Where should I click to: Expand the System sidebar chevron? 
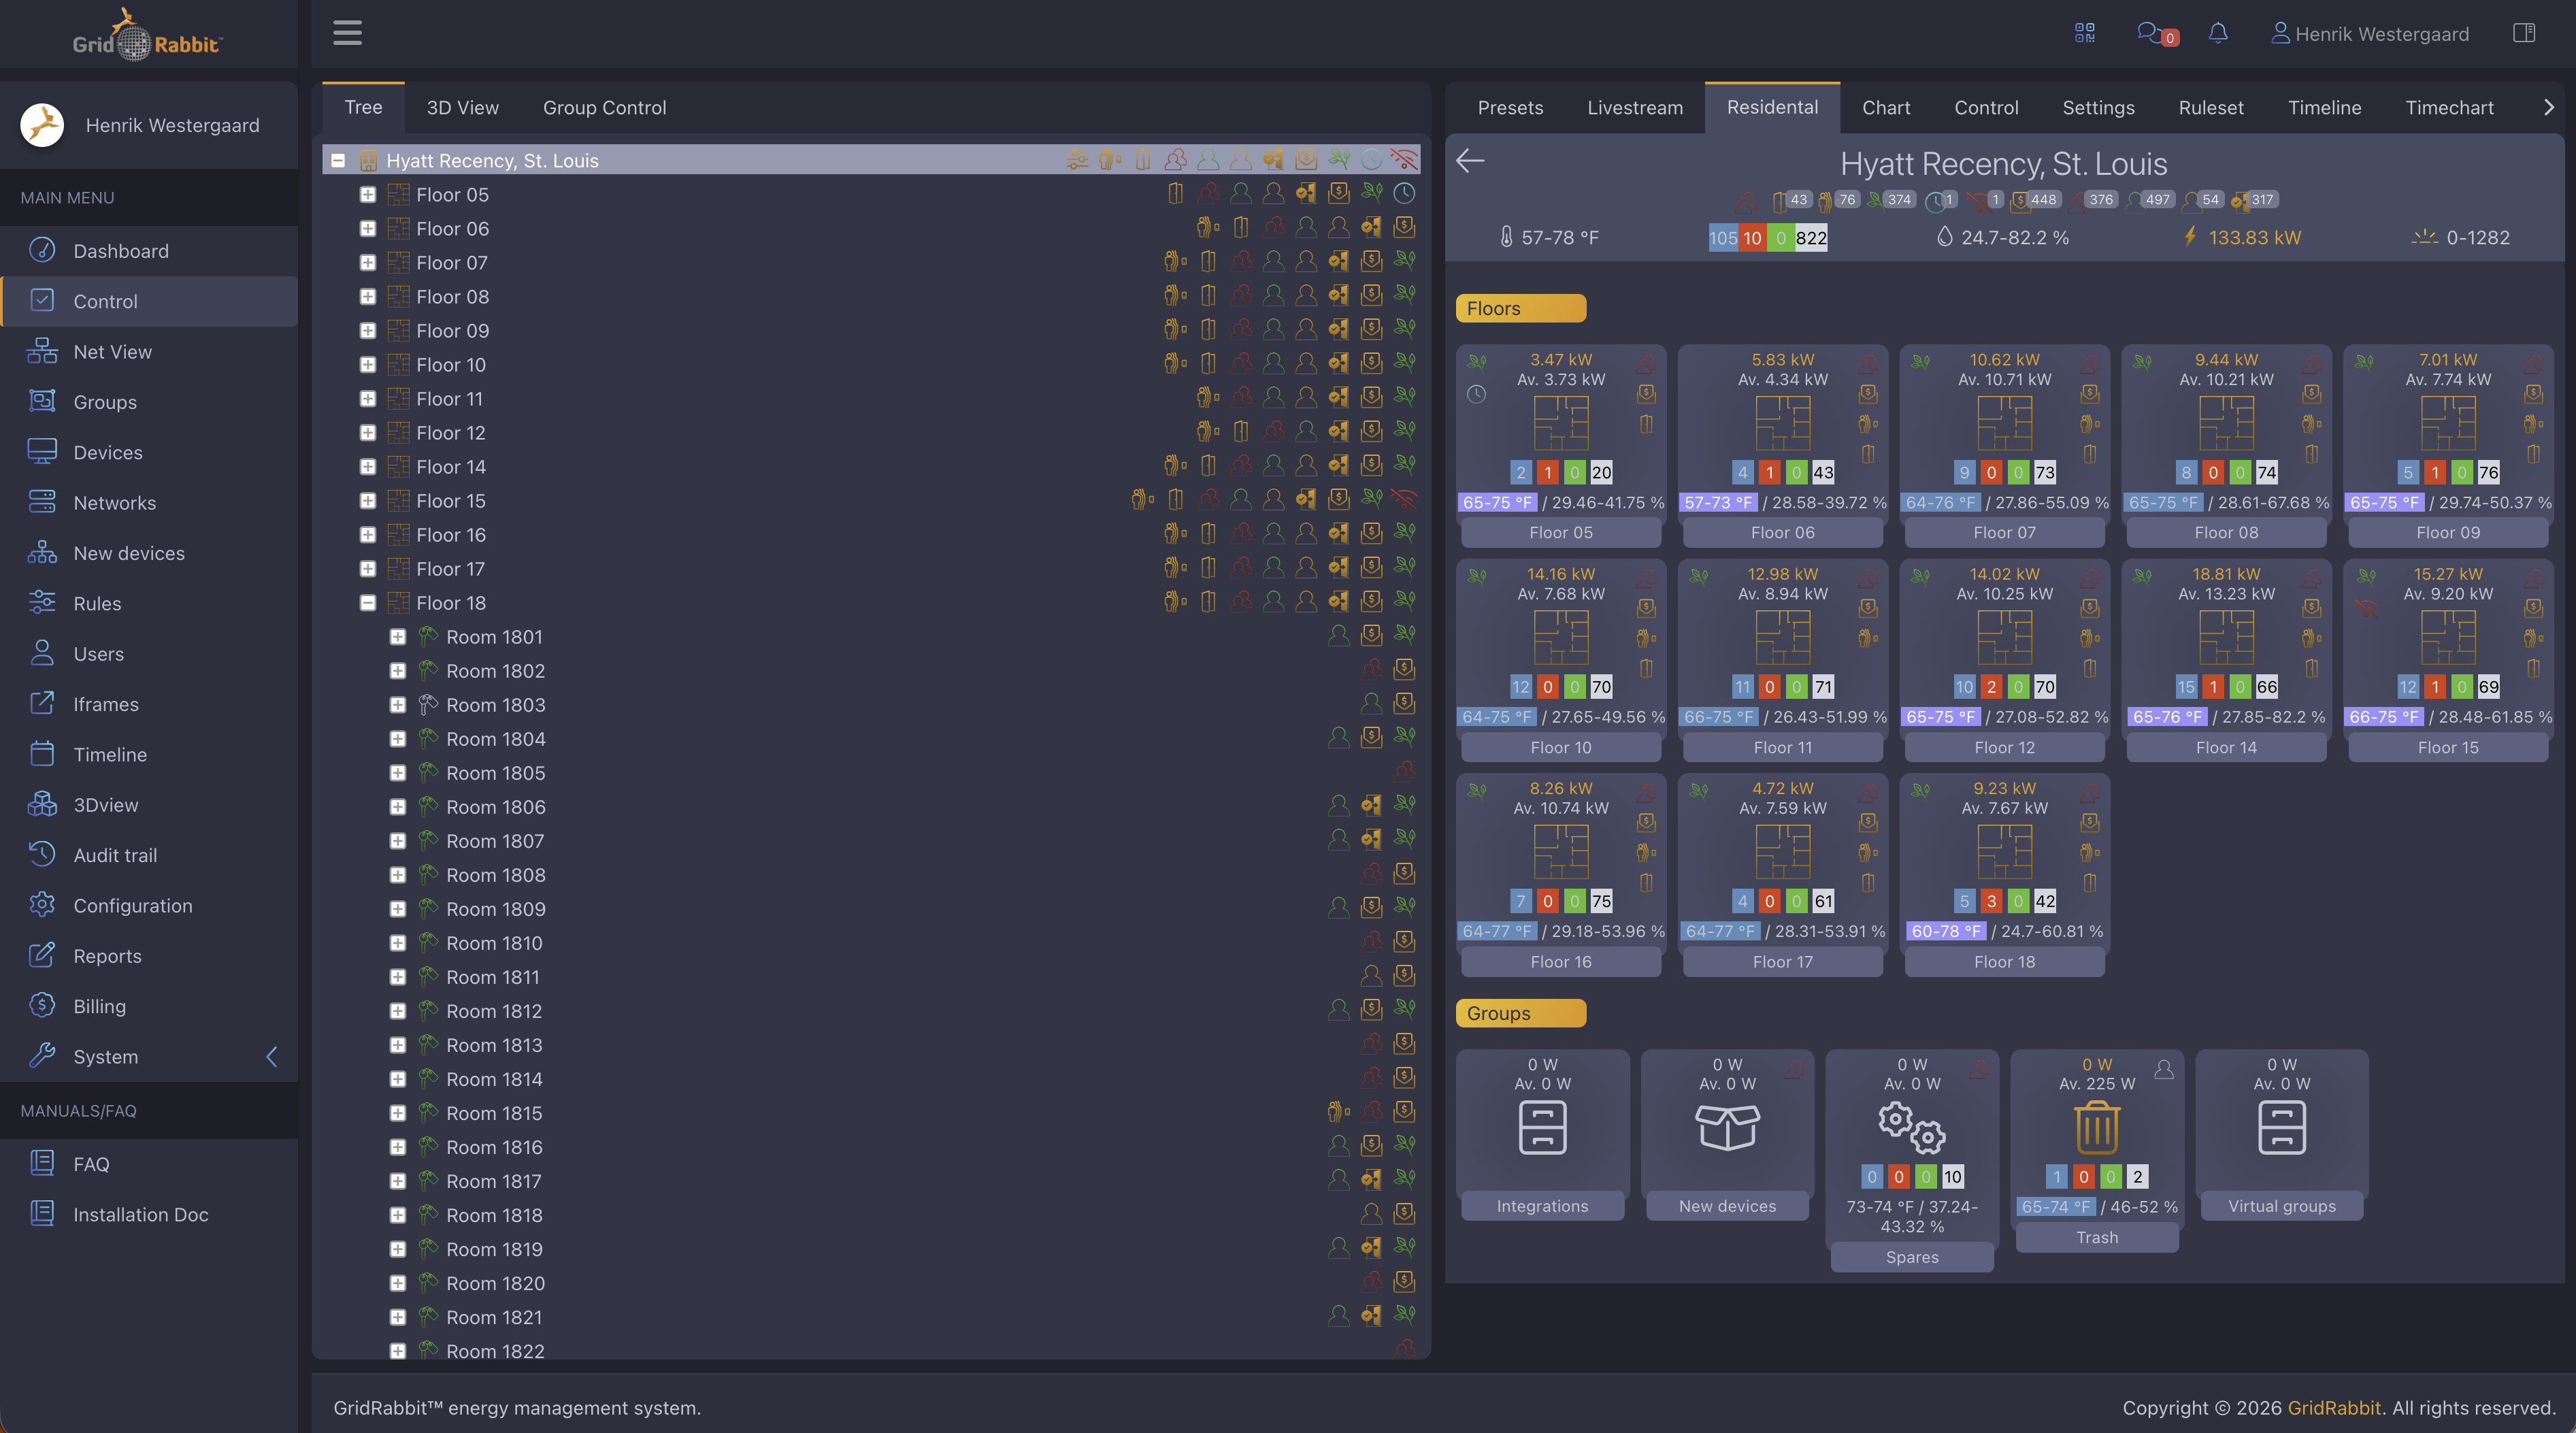point(272,1057)
